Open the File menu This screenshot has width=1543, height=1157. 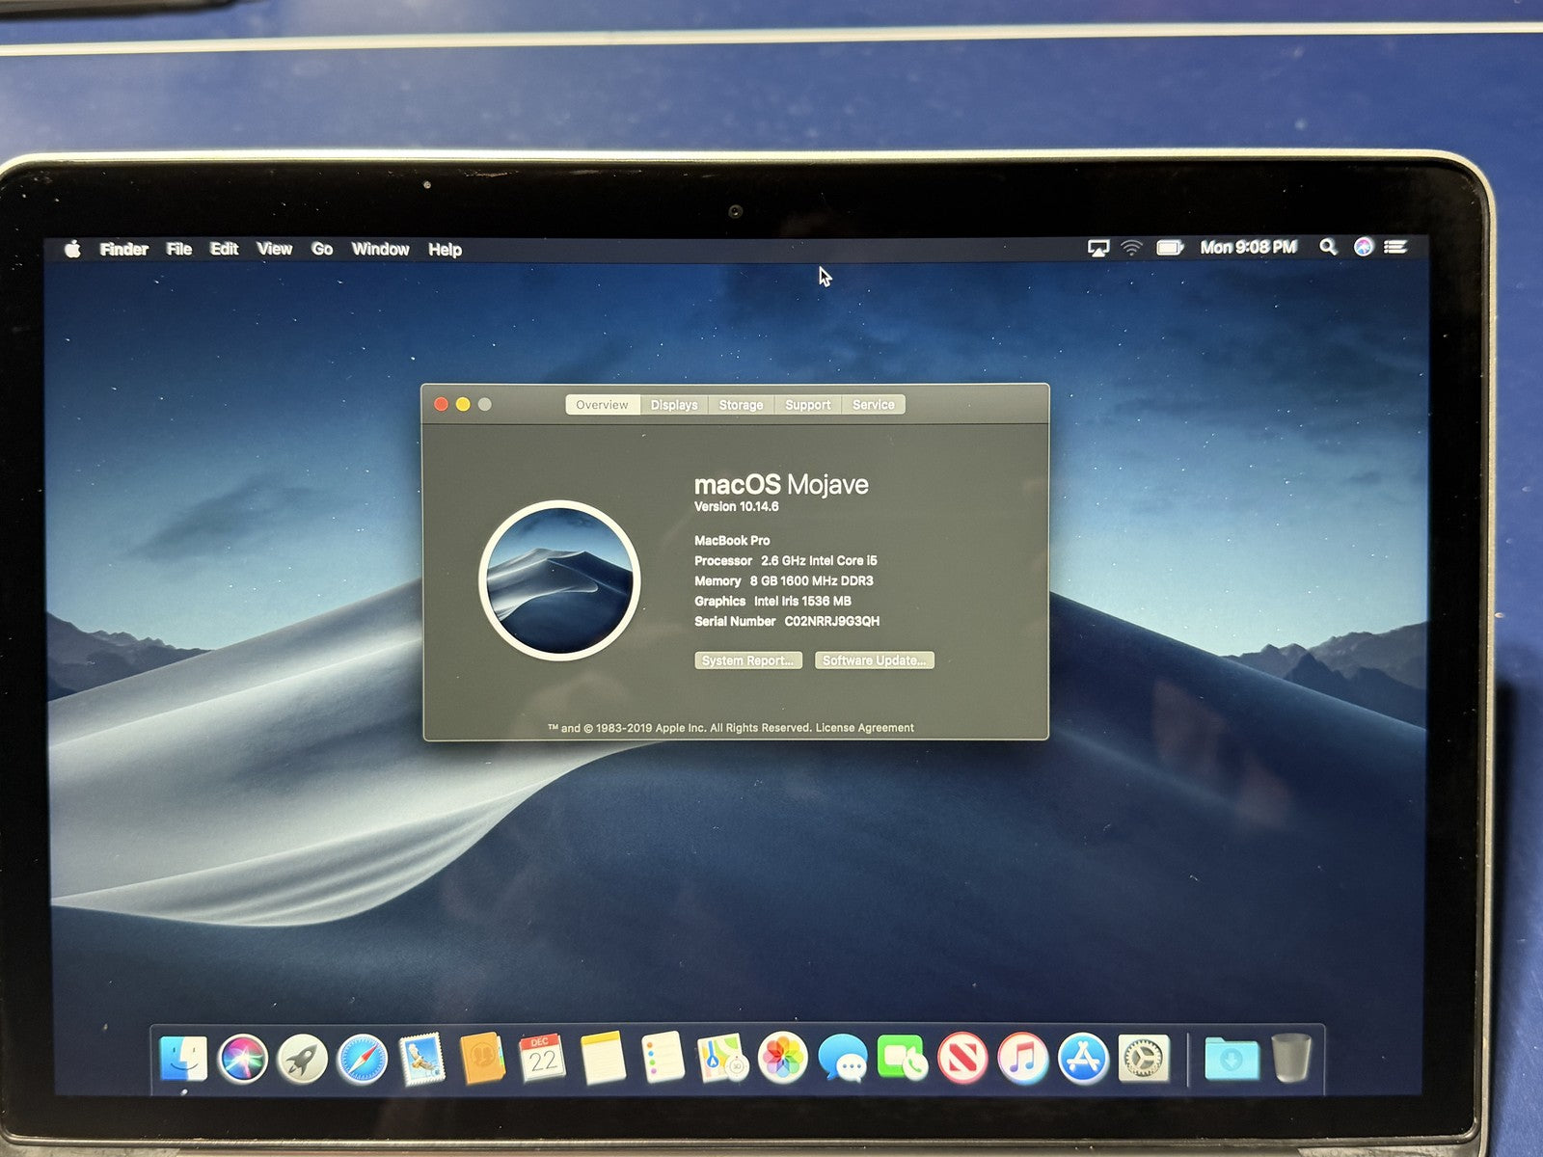point(179,249)
